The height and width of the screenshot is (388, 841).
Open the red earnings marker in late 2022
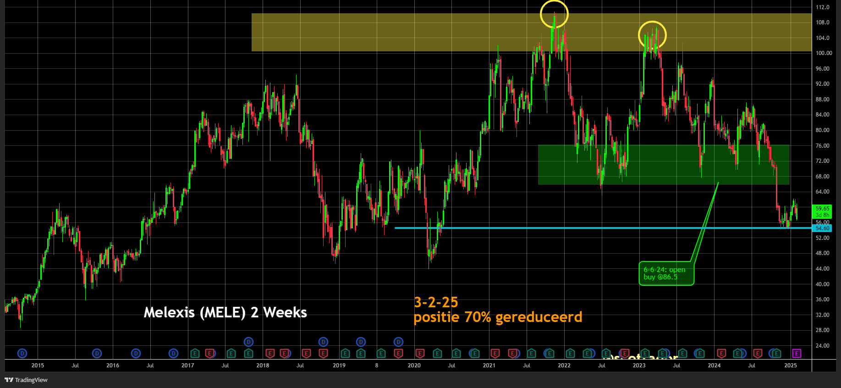624,353
